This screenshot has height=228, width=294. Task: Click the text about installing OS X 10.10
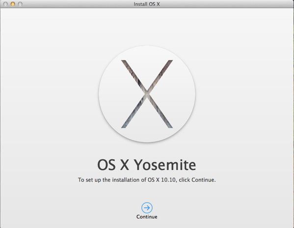tap(147, 180)
